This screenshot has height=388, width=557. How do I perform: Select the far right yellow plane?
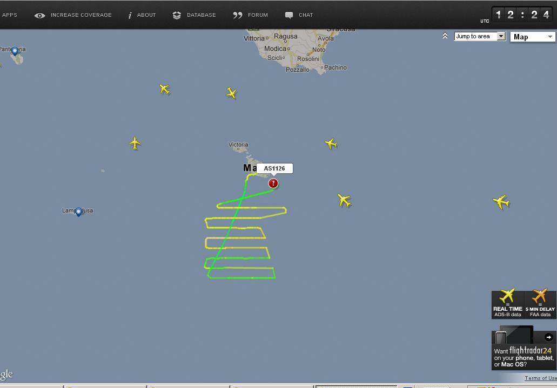(x=501, y=202)
